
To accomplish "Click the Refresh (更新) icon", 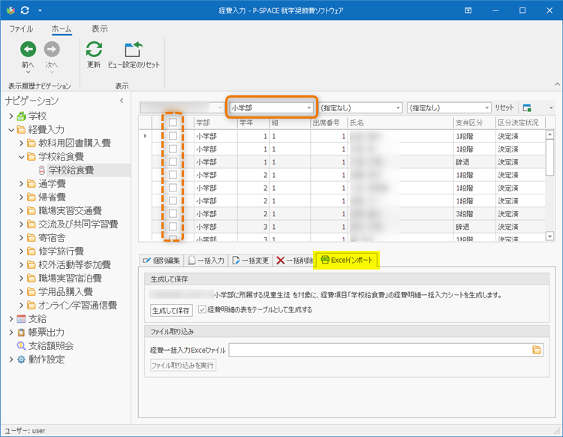I will [x=94, y=50].
